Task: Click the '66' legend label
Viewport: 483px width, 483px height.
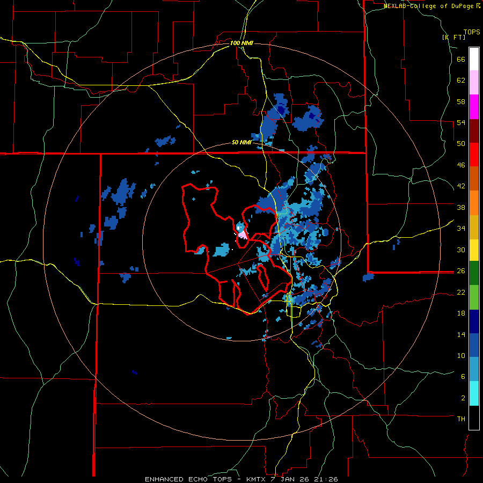Action: 461,60
